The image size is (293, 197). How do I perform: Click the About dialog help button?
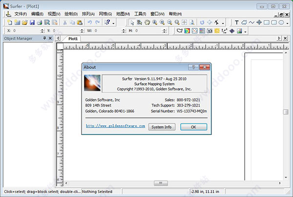click(193, 67)
